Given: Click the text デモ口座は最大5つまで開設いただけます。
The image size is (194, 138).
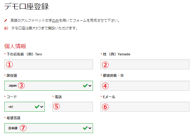Looking at the screenshot, I should click(x=44, y=28).
